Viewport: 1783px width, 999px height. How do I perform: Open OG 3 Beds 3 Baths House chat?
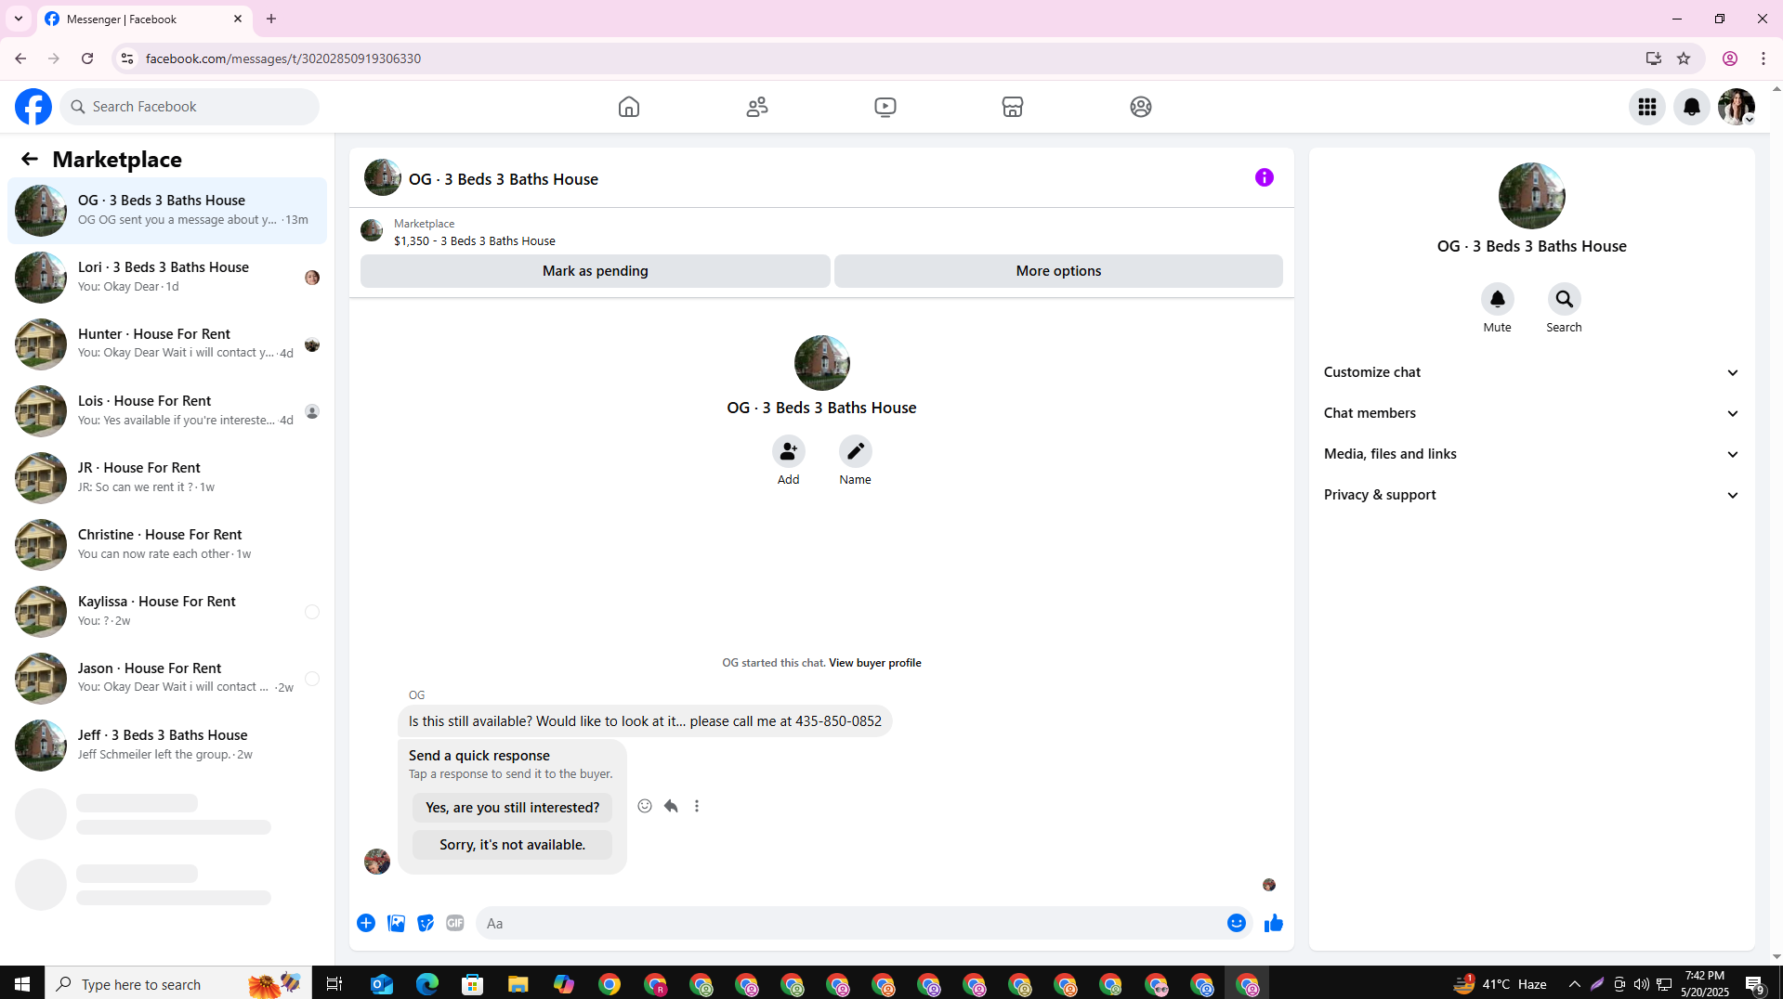coord(167,211)
